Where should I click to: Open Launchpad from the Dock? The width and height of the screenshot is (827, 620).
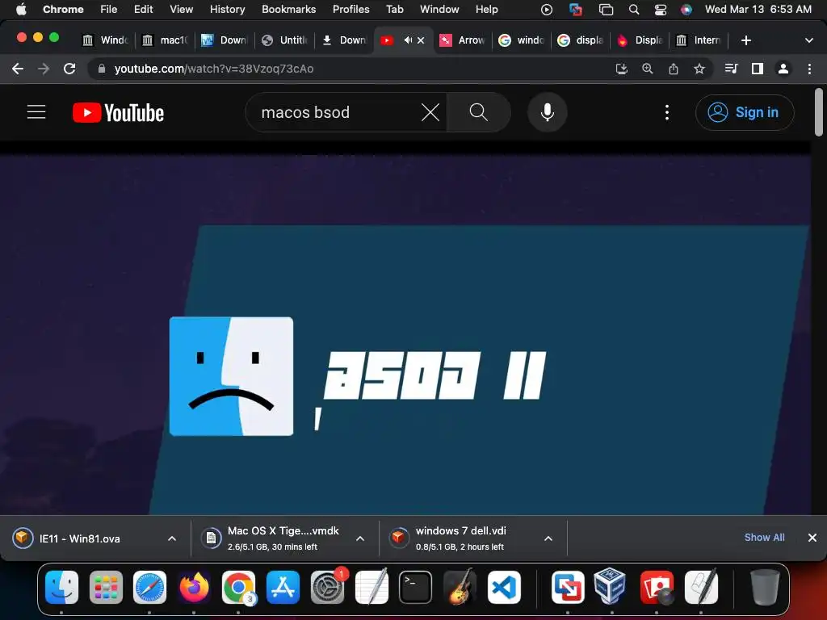[x=106, y=587]
